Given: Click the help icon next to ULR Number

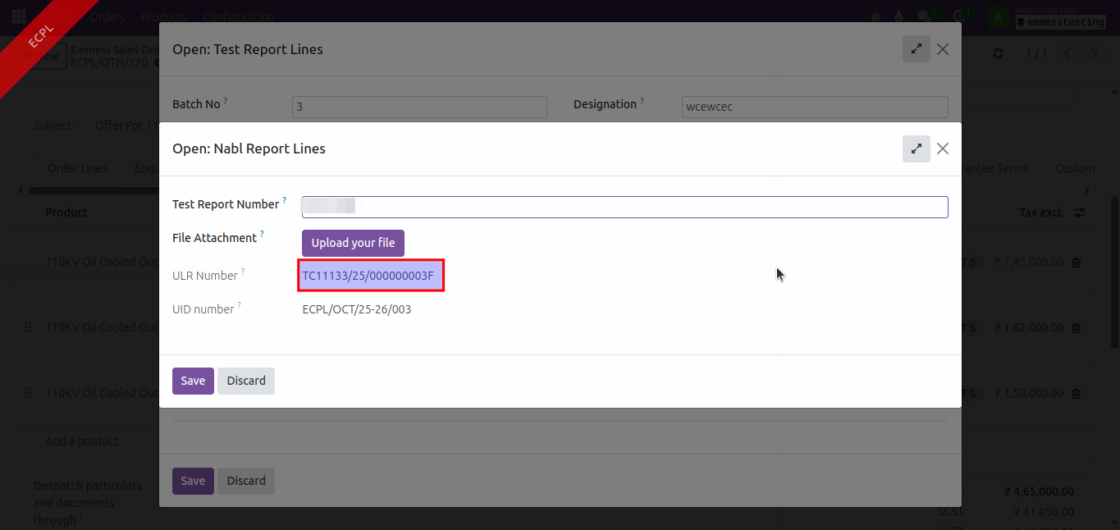Looking at the screenshot, I should [243, 272].
